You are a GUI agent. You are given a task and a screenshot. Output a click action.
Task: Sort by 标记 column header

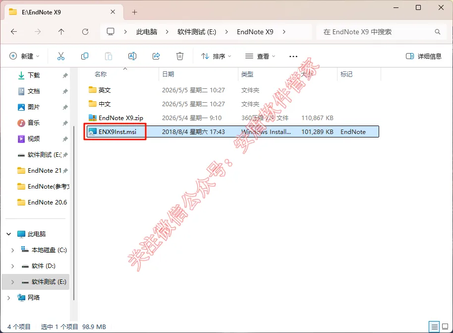click(x=346, y=74)
